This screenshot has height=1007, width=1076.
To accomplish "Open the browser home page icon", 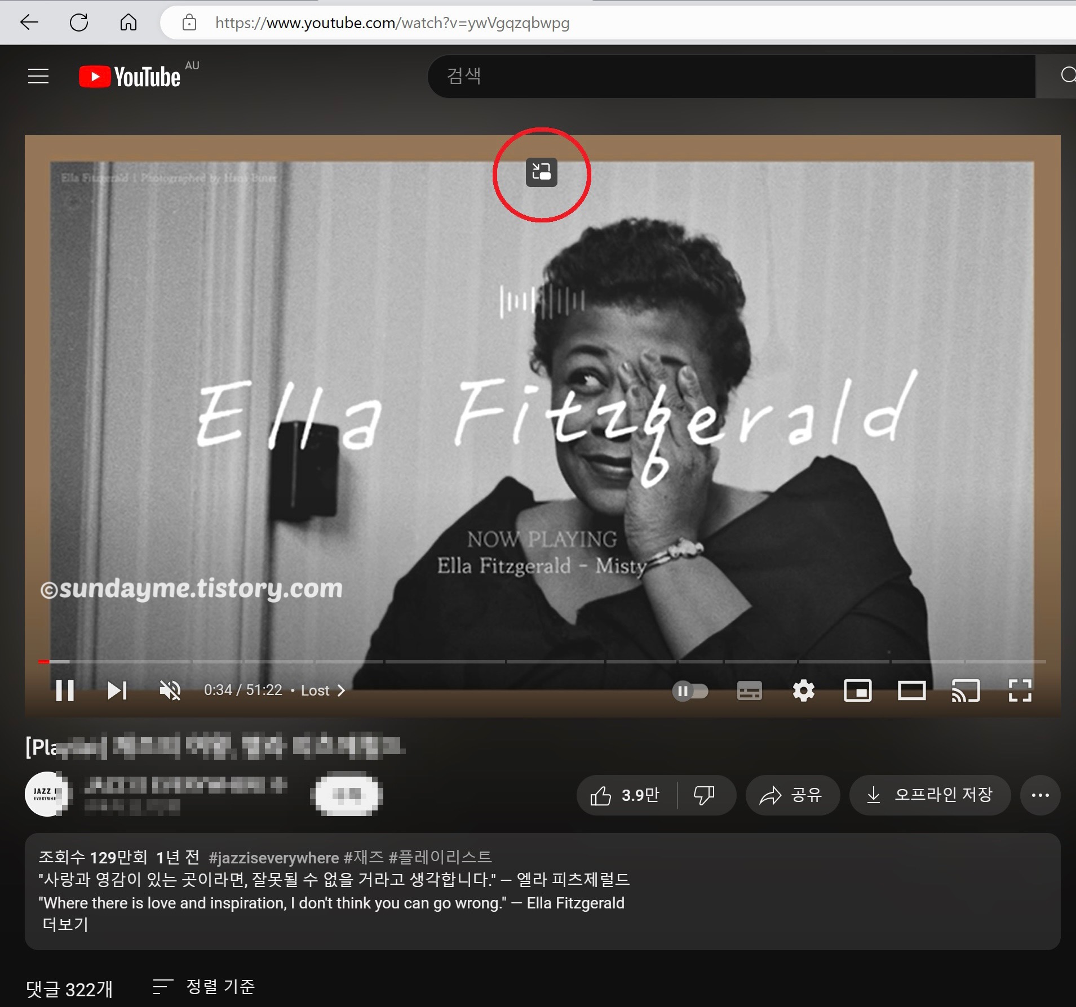I will 129,23.
